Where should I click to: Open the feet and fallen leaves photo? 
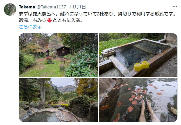point(138,100)
